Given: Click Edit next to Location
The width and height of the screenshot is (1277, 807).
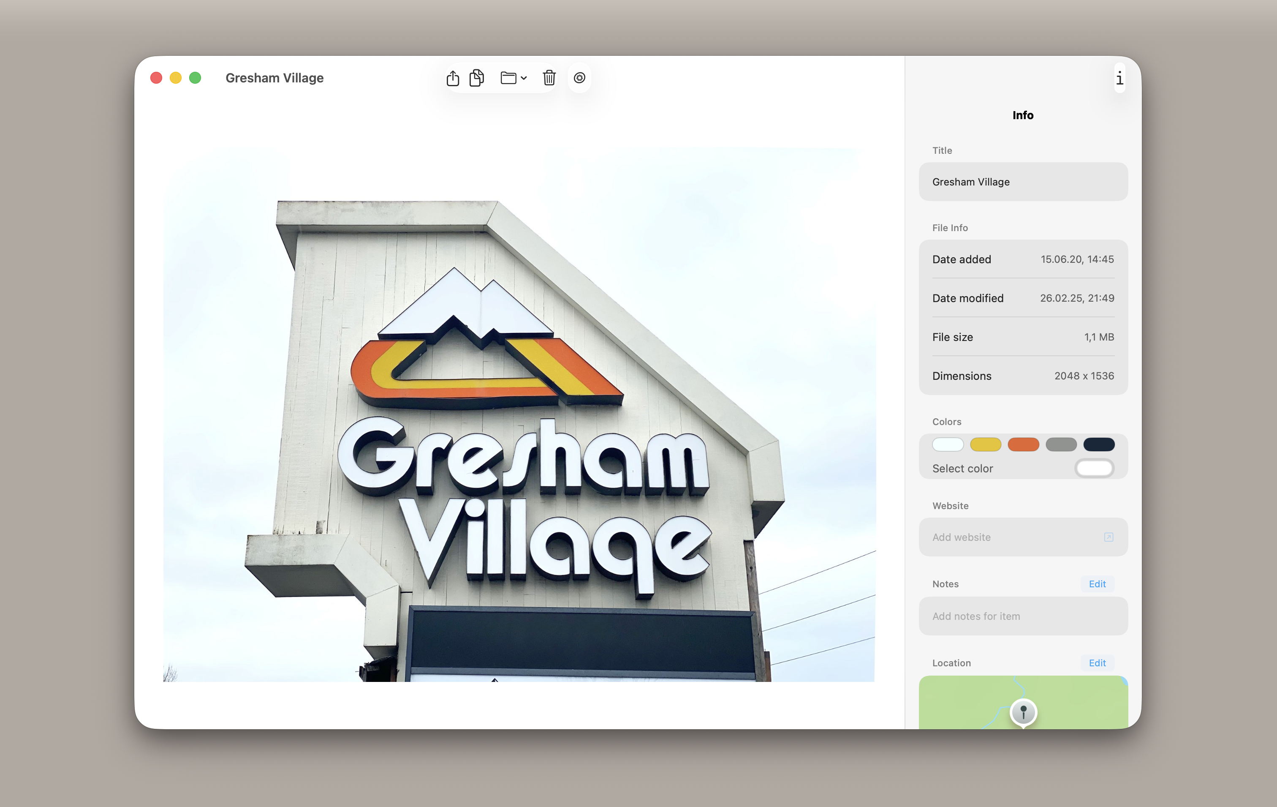Looking at the screenshot, I should [1097, 663].
